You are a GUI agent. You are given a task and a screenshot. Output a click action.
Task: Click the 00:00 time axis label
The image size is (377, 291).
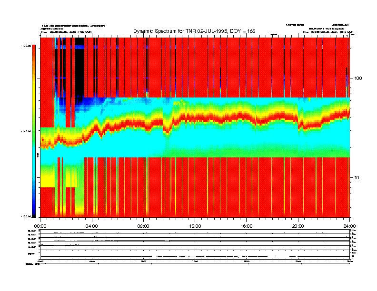tap(40, 226)
